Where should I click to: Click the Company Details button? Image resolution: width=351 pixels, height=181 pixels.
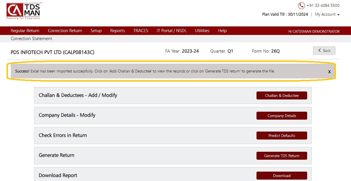click(x=282, y=116)
